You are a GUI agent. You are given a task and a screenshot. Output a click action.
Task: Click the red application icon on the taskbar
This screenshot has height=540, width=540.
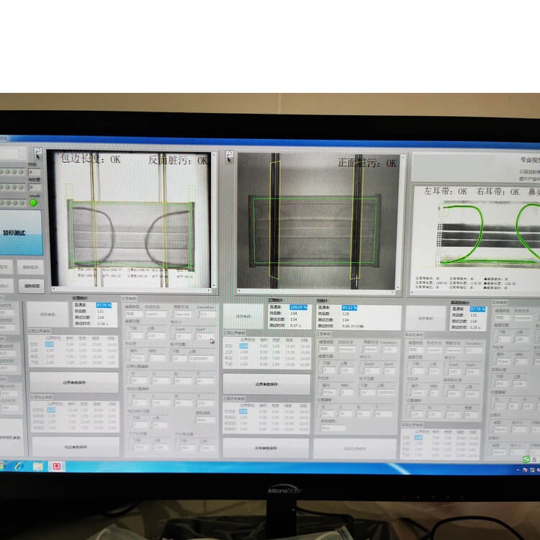coord(58,466)
